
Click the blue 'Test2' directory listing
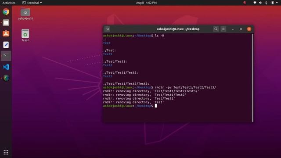pos(108,65)
